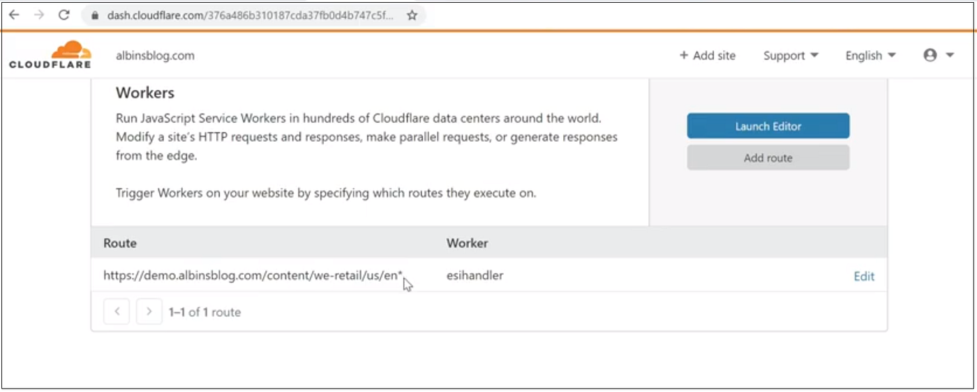The width and height of the screenshot is (977, 392).
Task: Select the albinsblog.com site name
Action: [155, 56]
